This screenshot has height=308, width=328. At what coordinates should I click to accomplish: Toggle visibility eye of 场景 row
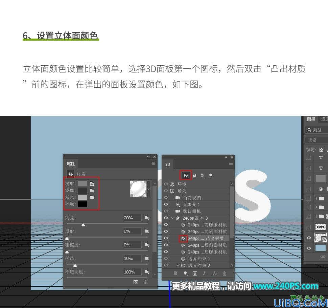pos(166,191)
